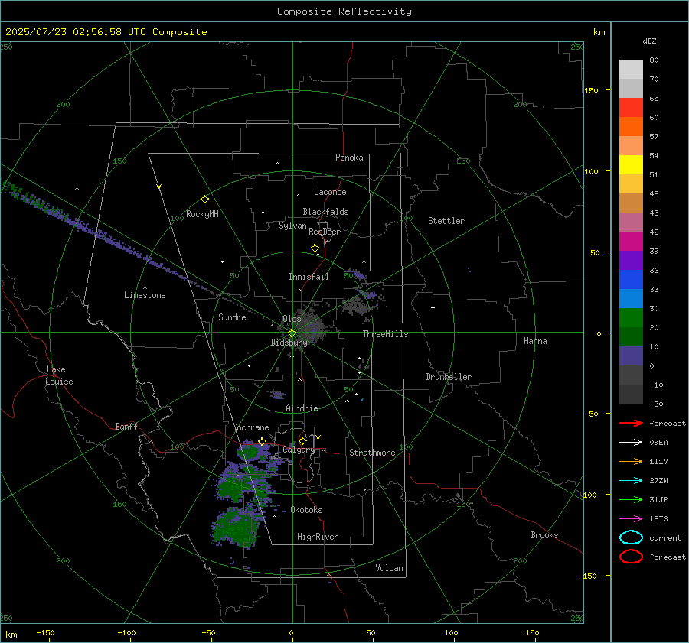Click the Lake Louise label
This screenshot has height=643, width=689.
click(x=59, y=375)
